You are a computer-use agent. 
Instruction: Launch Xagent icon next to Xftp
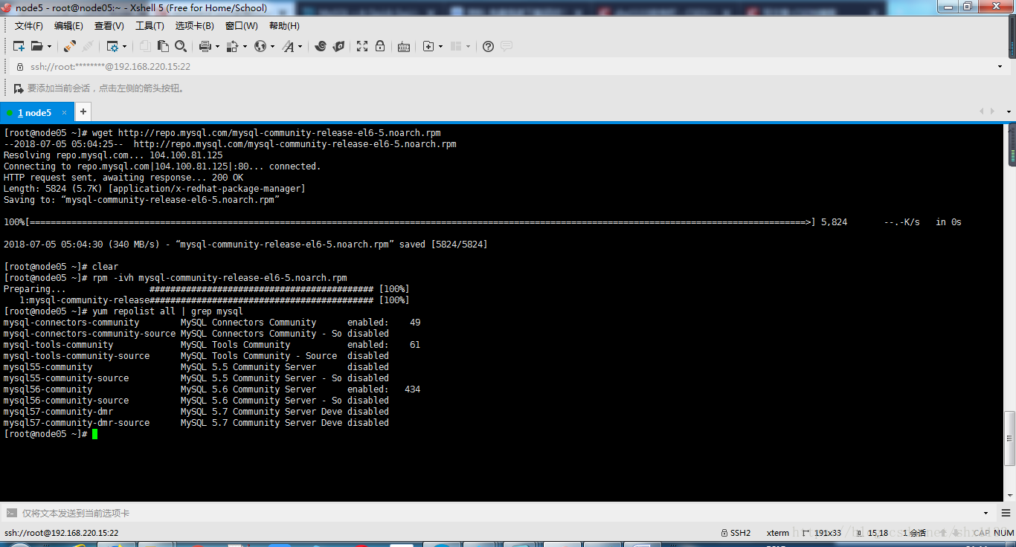pos(338,46)
